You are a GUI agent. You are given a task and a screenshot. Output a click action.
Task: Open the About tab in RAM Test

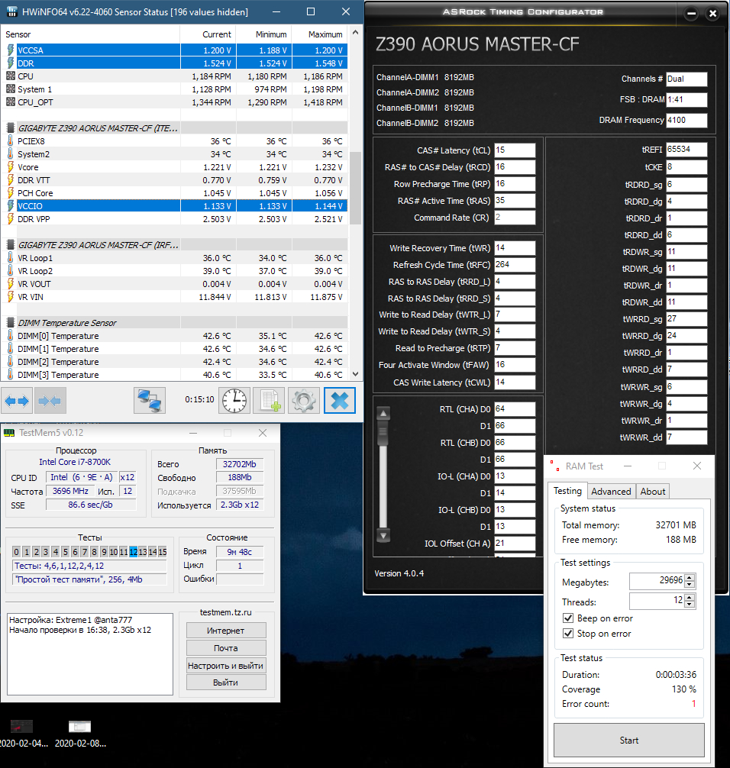[653, 492]
